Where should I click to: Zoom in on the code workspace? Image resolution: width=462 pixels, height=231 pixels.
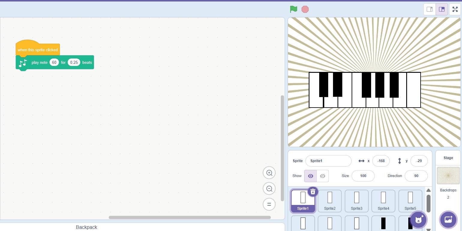[269, 173]
